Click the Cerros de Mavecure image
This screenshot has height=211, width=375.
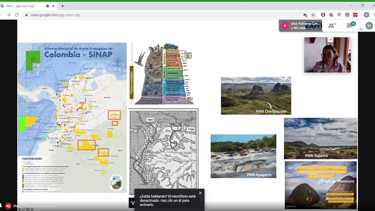point(321,185)
